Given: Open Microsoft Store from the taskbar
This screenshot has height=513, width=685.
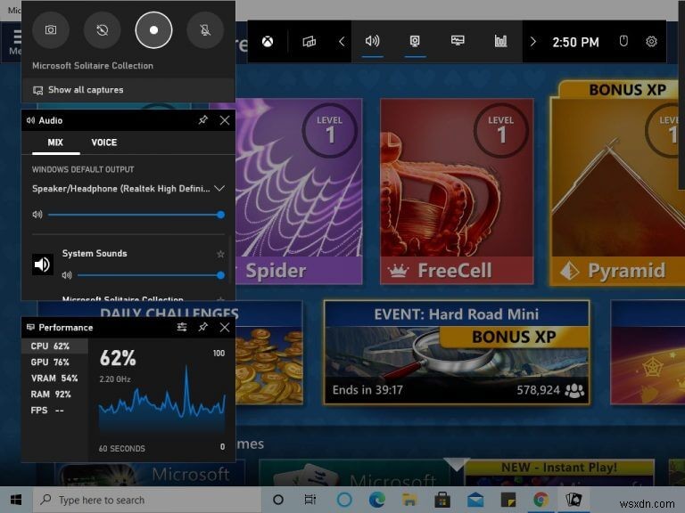Looking at the screenshot, I should [x=442, y=500].
